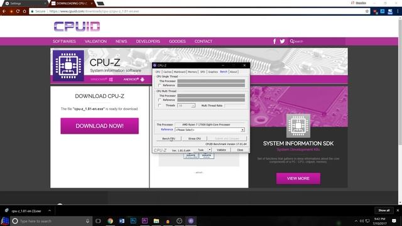
Task: Switch to the CPU tab in CPU-Z
Action: 158,72
